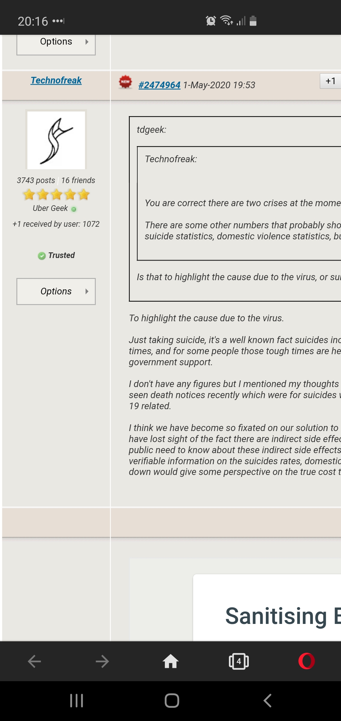
Task: Tap the green online status dot
Action: pos(74,209)
